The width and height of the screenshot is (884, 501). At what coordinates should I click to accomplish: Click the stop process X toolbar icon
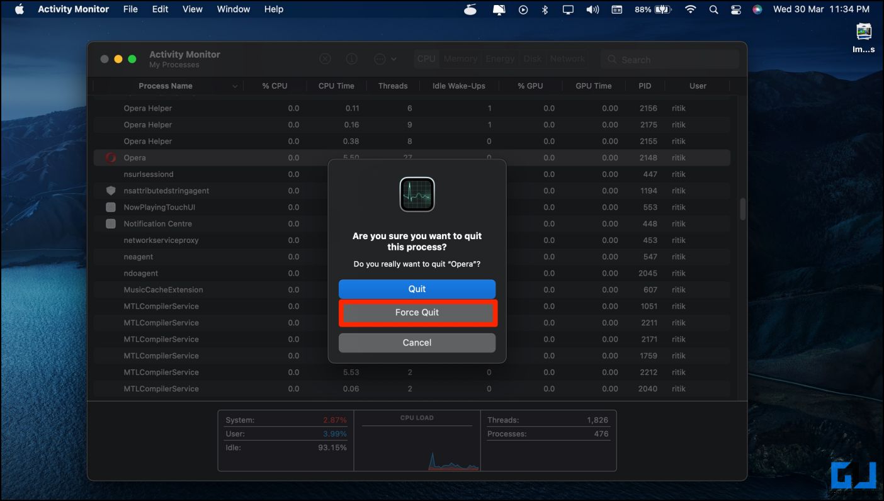coord(325,59)
